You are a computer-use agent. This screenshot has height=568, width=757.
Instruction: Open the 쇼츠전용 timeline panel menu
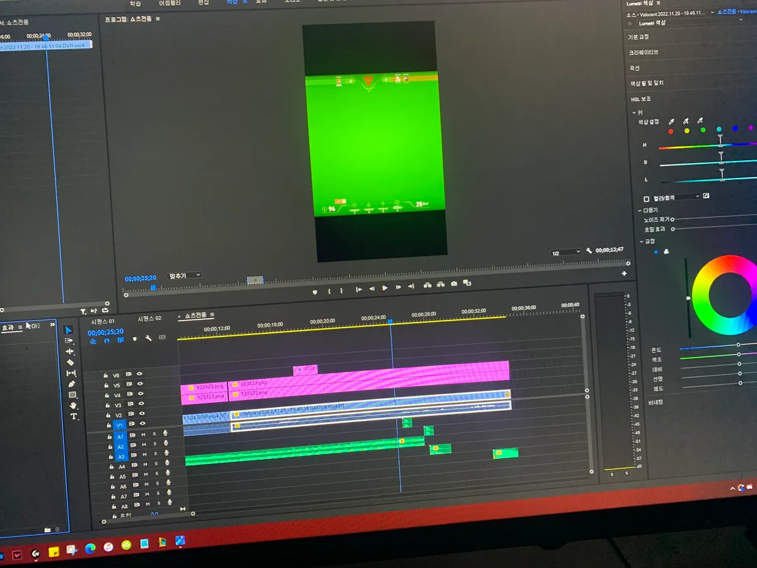[212, 314]
